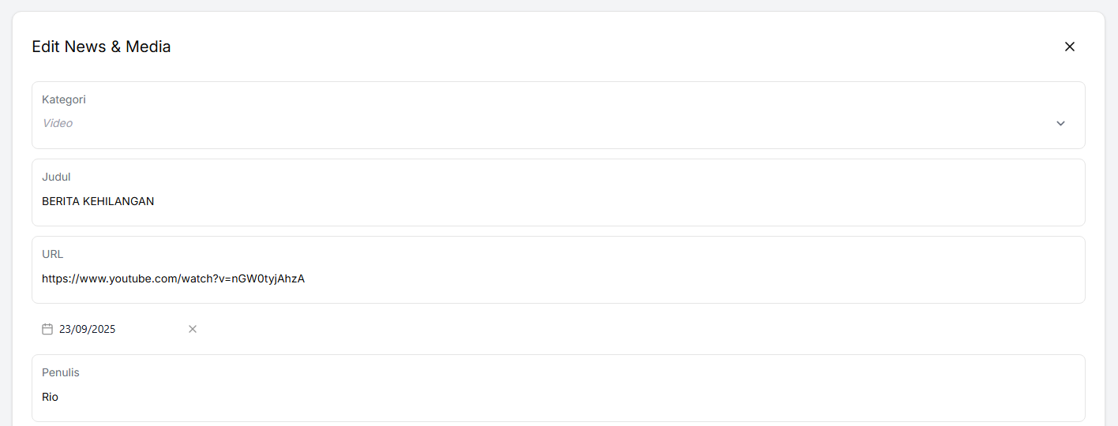The height and width of the screenshot is (426, 1118).
Task: Close the Edit News & Media dialog
Action: pyautogui.click(x=1070, y=47)
